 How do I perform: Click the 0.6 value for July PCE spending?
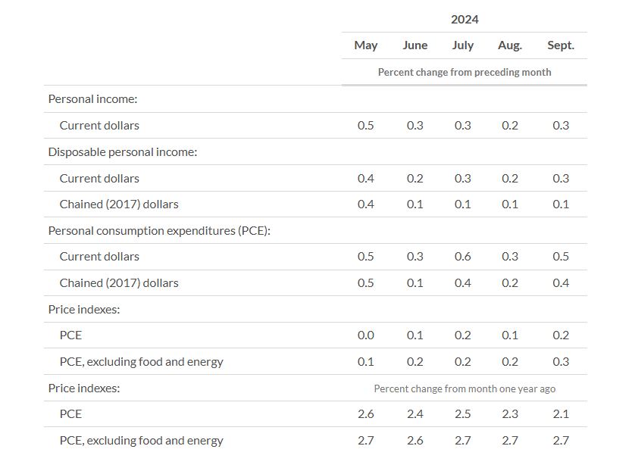(462, 257)
